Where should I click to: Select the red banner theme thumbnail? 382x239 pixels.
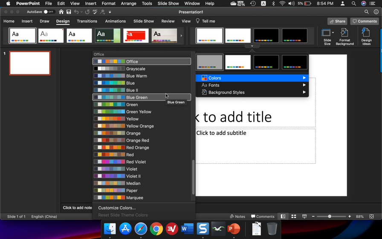[136, 35]
